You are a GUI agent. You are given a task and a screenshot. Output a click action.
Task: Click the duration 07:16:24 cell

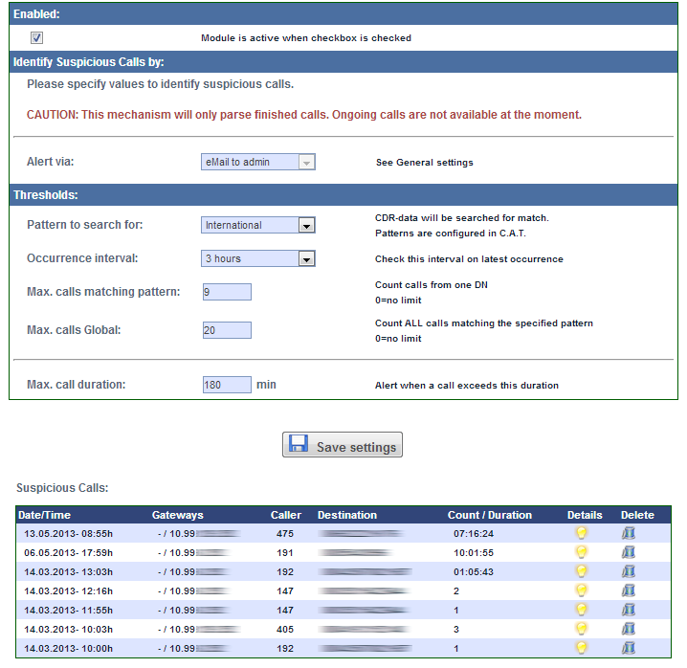pos(474,534)
